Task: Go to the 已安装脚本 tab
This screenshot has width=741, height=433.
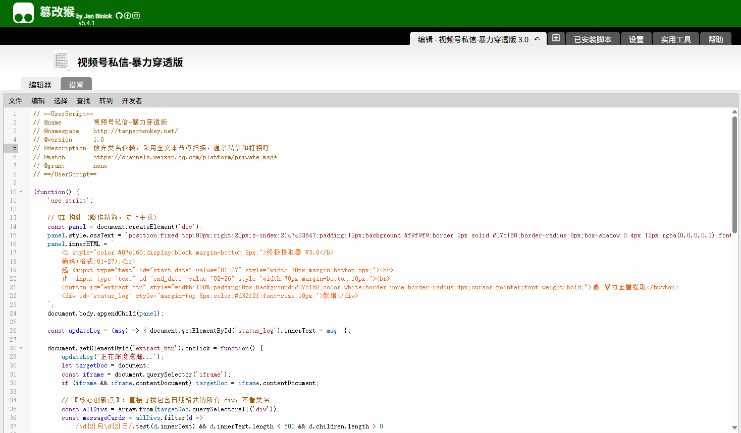Action: [593, 39]
